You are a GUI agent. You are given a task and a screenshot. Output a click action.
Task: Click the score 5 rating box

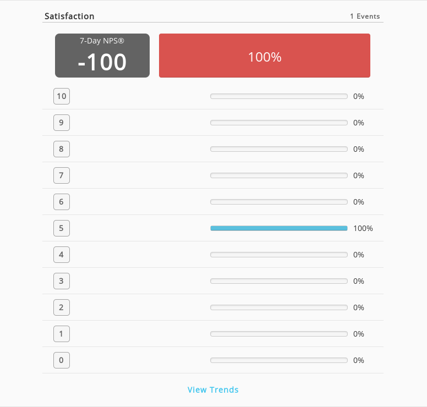pos(62,228)
